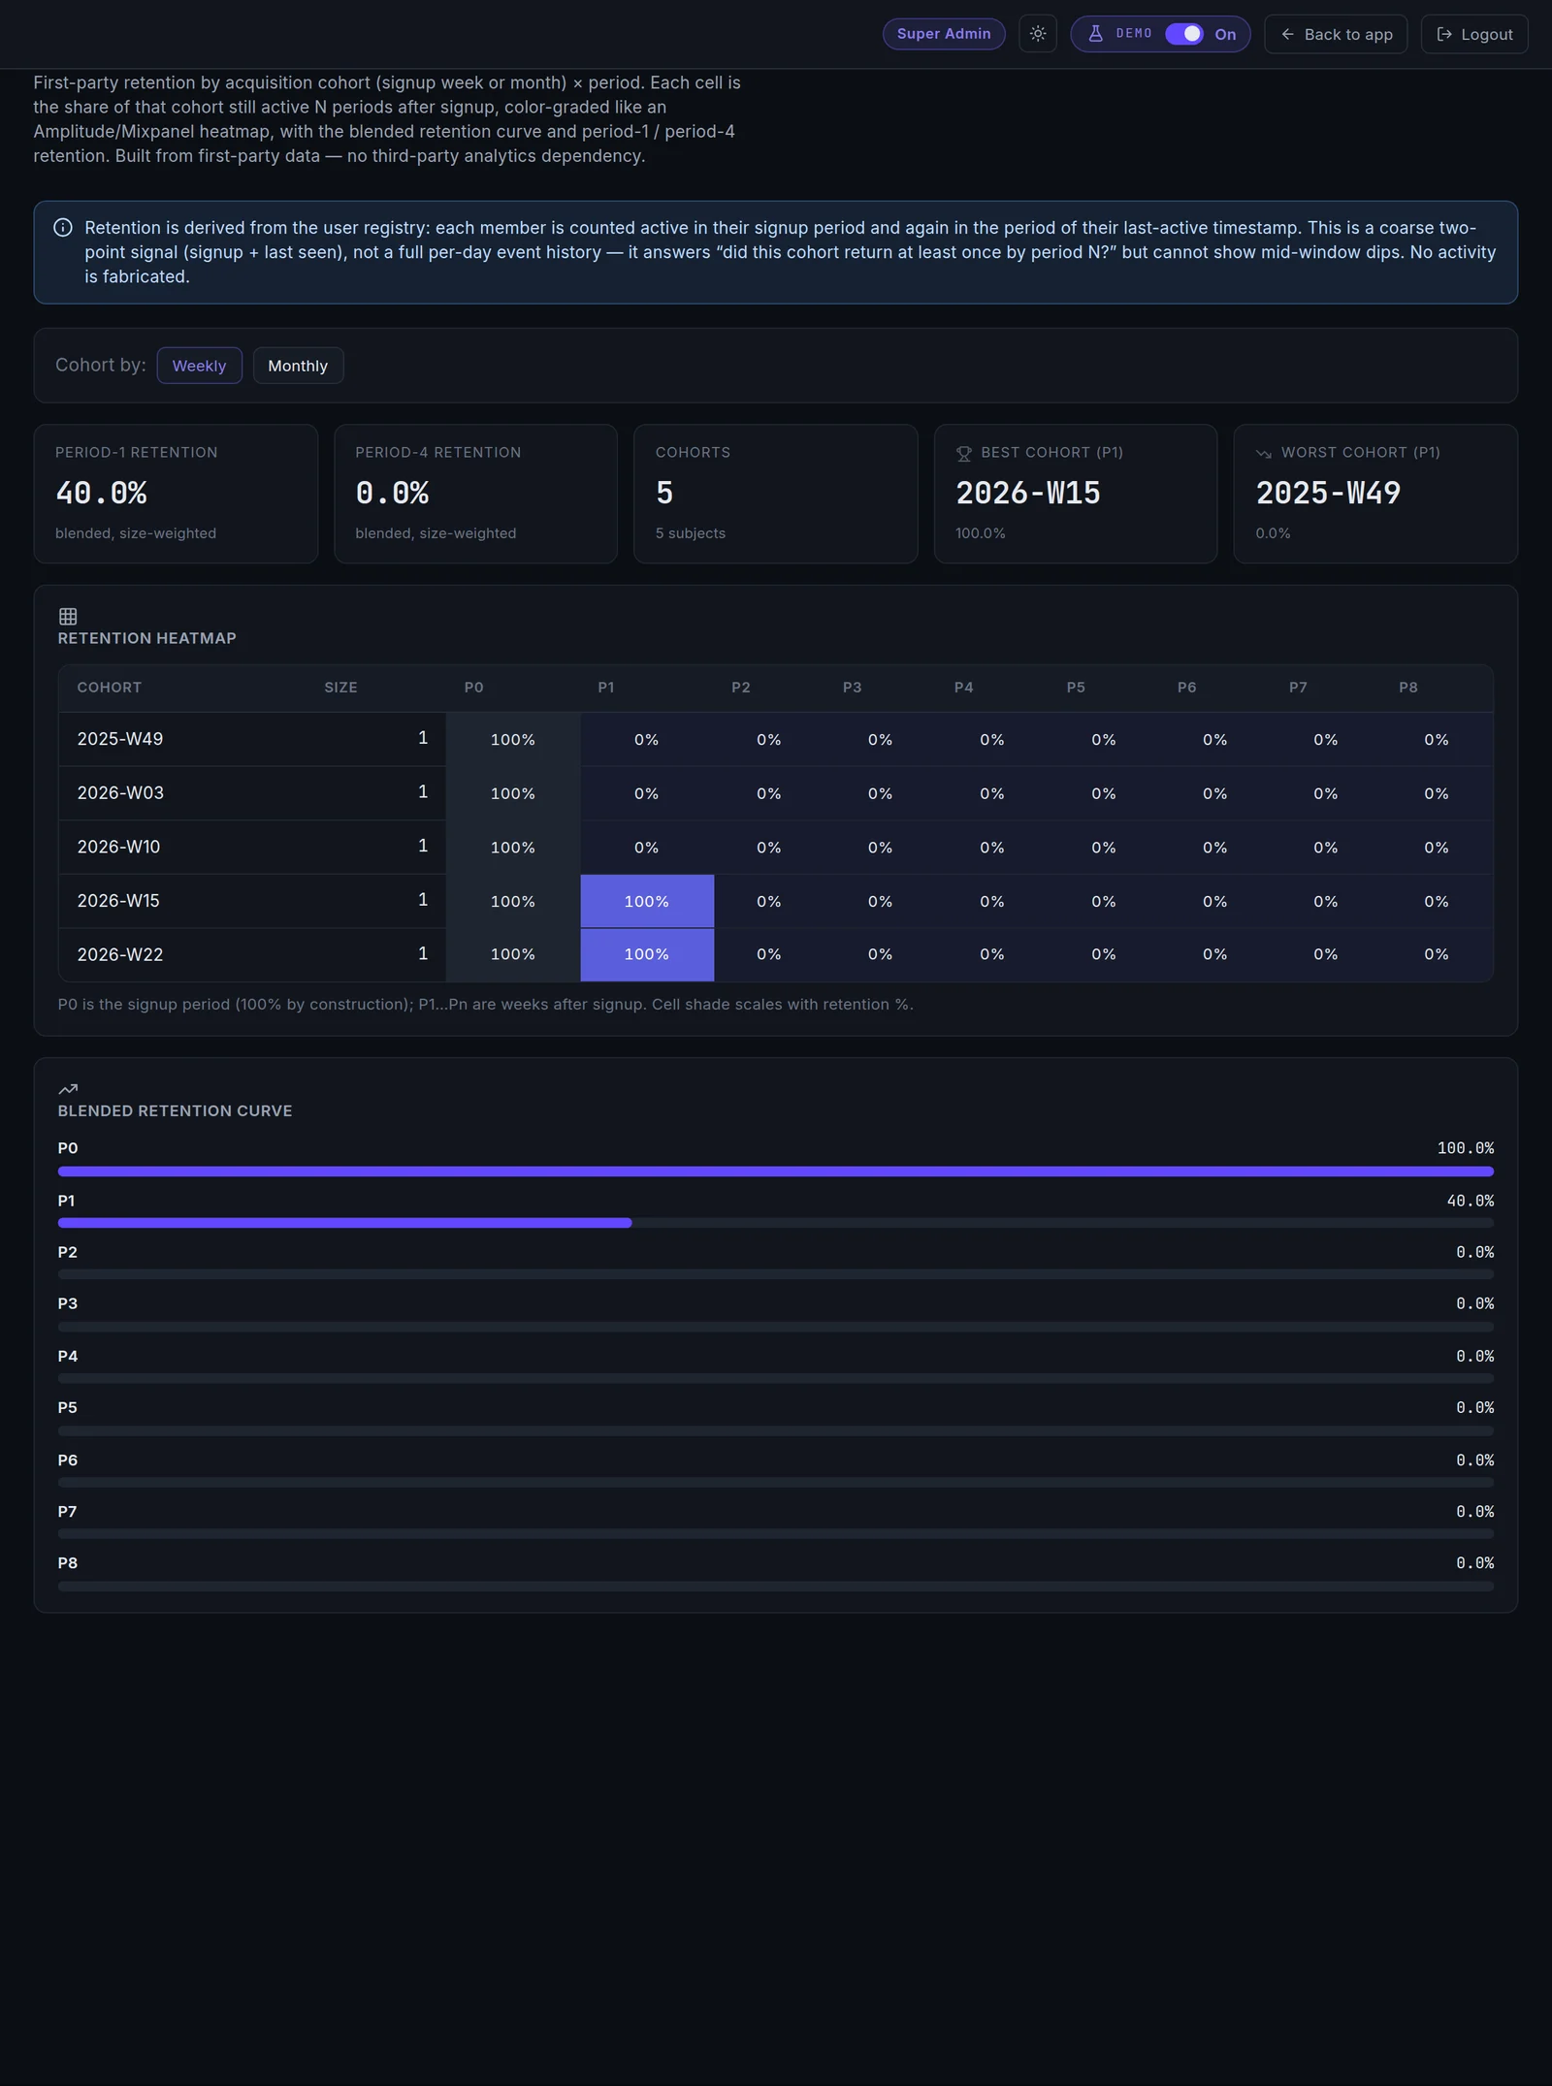Click best cohort value 2026-W15
Image resolution: width=1552 pixels, height=2086 pixels.
click(x=1027, y=493)
